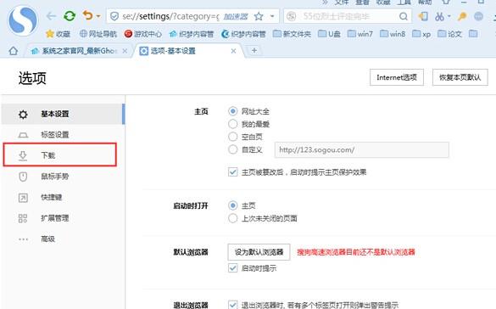Image resolution: width=496 pixels, height=309 pixels.
Task: Expand dropdown beside scissors icon
Action: click(449, 16)
